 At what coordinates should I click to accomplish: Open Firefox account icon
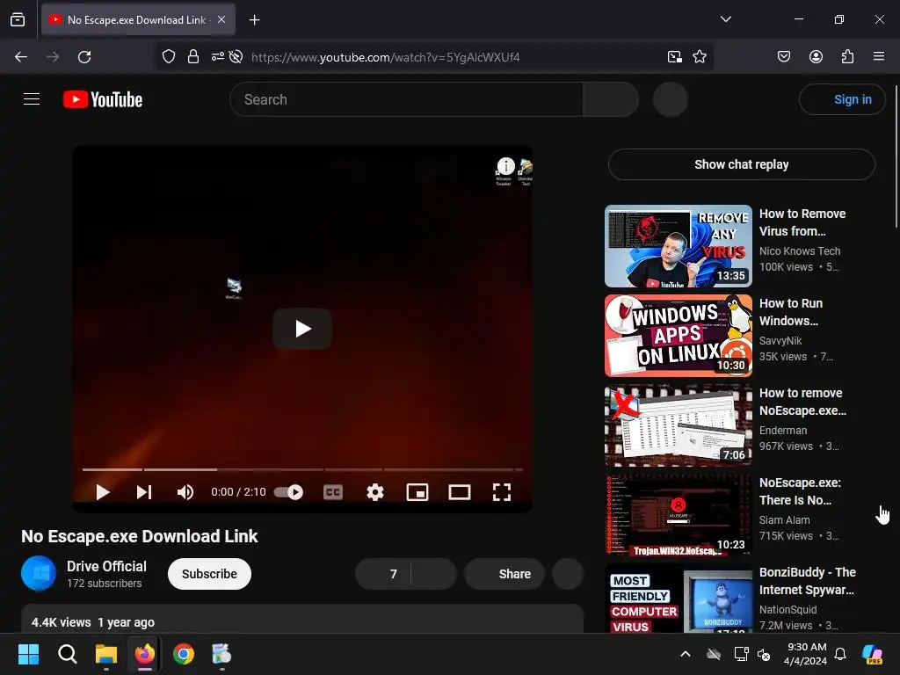[816, 57]
